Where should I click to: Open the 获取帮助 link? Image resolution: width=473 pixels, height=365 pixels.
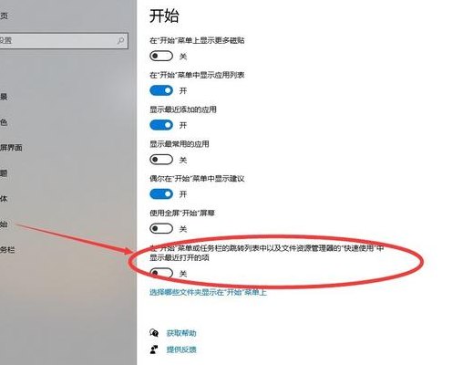181,333
